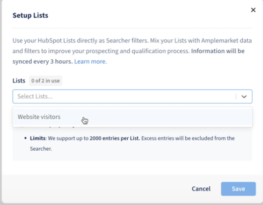Click the Lists field label
The height and width of the screenshot is (205, 263).
pos(19,81)
